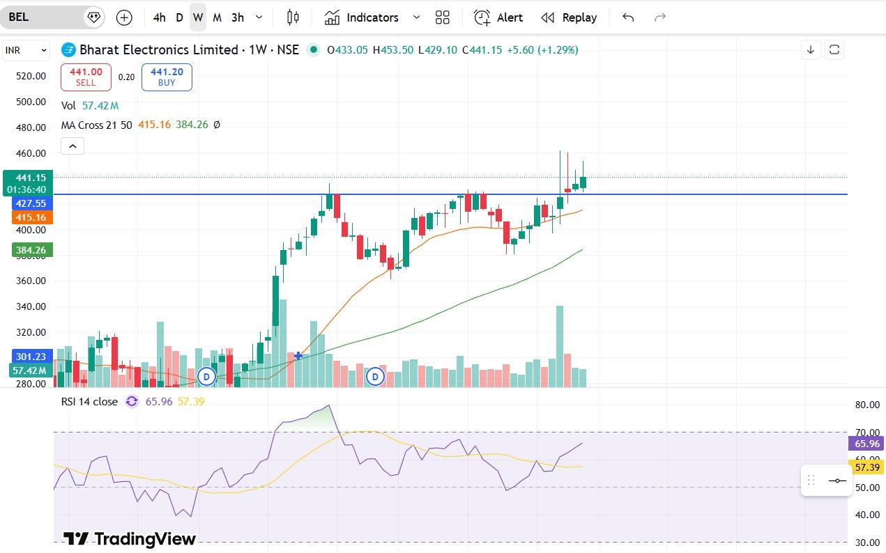Redo the chart action
Screen dimensions: 886x553
tap(660, 17)
